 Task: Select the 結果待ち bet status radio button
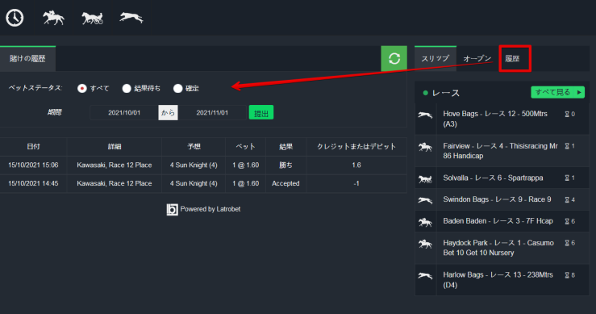[x=127, y=88]
